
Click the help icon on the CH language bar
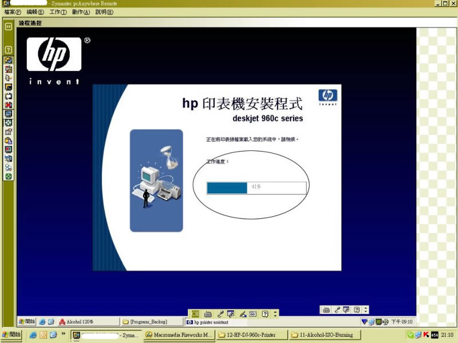pyautogui.click(x=265, y=314)
